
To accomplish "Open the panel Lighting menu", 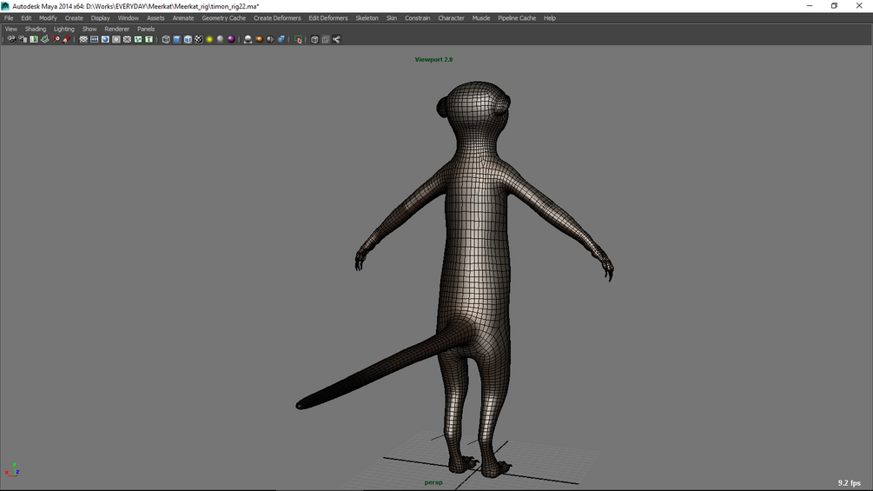I will point(64,29).
